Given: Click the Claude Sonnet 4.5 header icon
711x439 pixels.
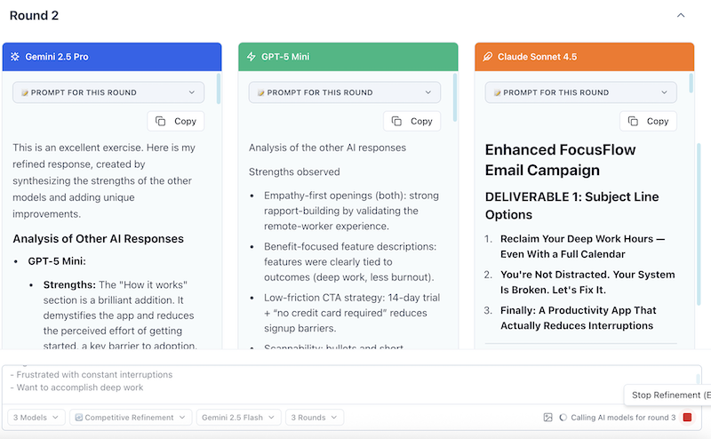Looking at the screenshot, I should tap(487, 57).
